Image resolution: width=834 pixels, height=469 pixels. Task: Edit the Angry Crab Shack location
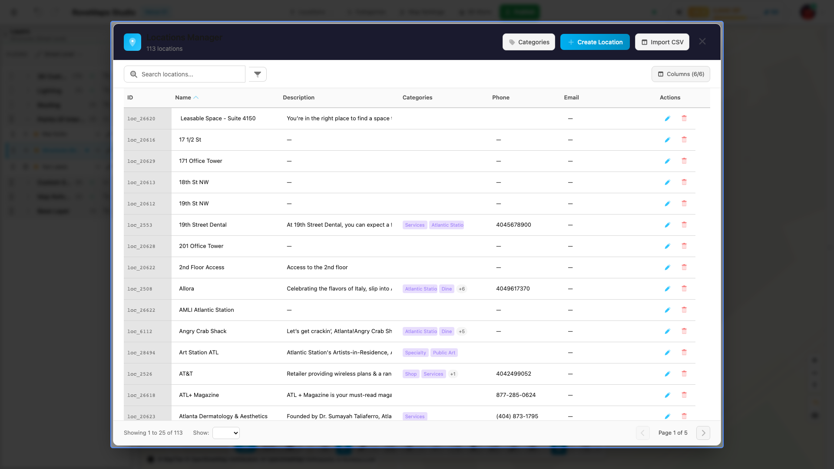pyautogui.click(x=667, y=331)
